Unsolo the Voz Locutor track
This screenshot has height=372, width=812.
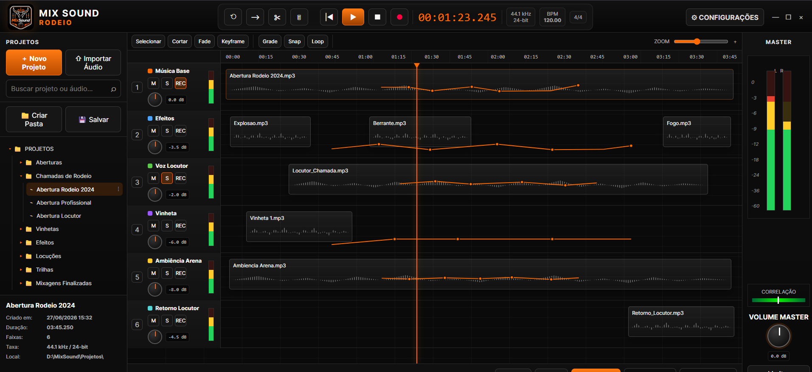pos(167,178)
